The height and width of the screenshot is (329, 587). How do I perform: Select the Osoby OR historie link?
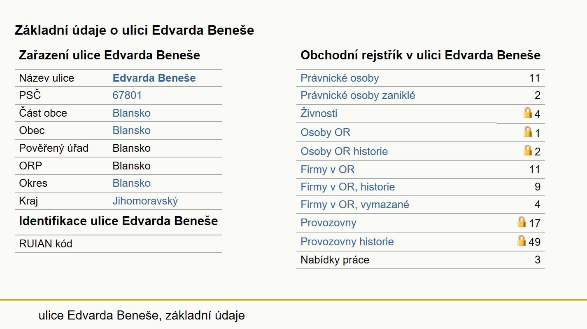click(x=344, y=151)
